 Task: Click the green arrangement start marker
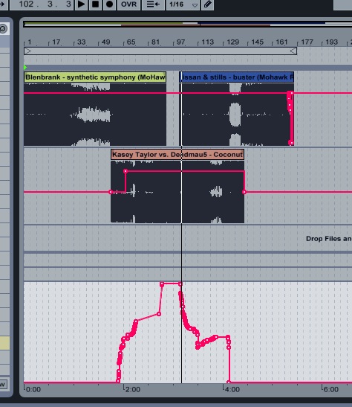(x=25, y=68)
